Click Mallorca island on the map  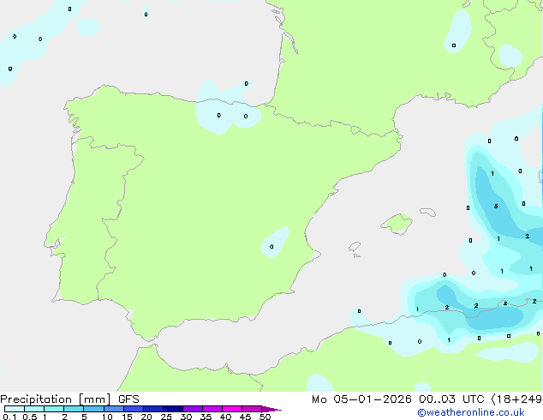coord(397,224)
